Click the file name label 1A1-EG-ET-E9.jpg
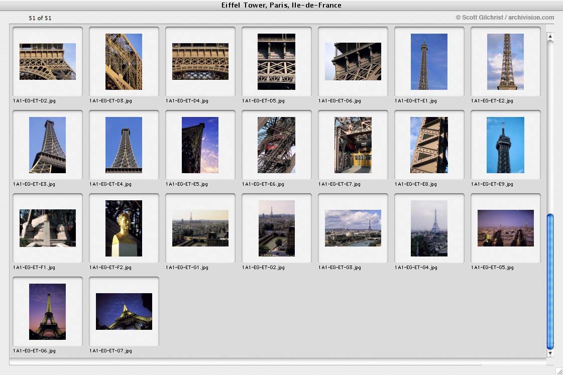Screen dimensions: 563x375 point(492,184)
